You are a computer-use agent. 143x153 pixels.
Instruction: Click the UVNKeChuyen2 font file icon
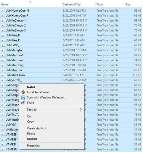tap(3, 26)
